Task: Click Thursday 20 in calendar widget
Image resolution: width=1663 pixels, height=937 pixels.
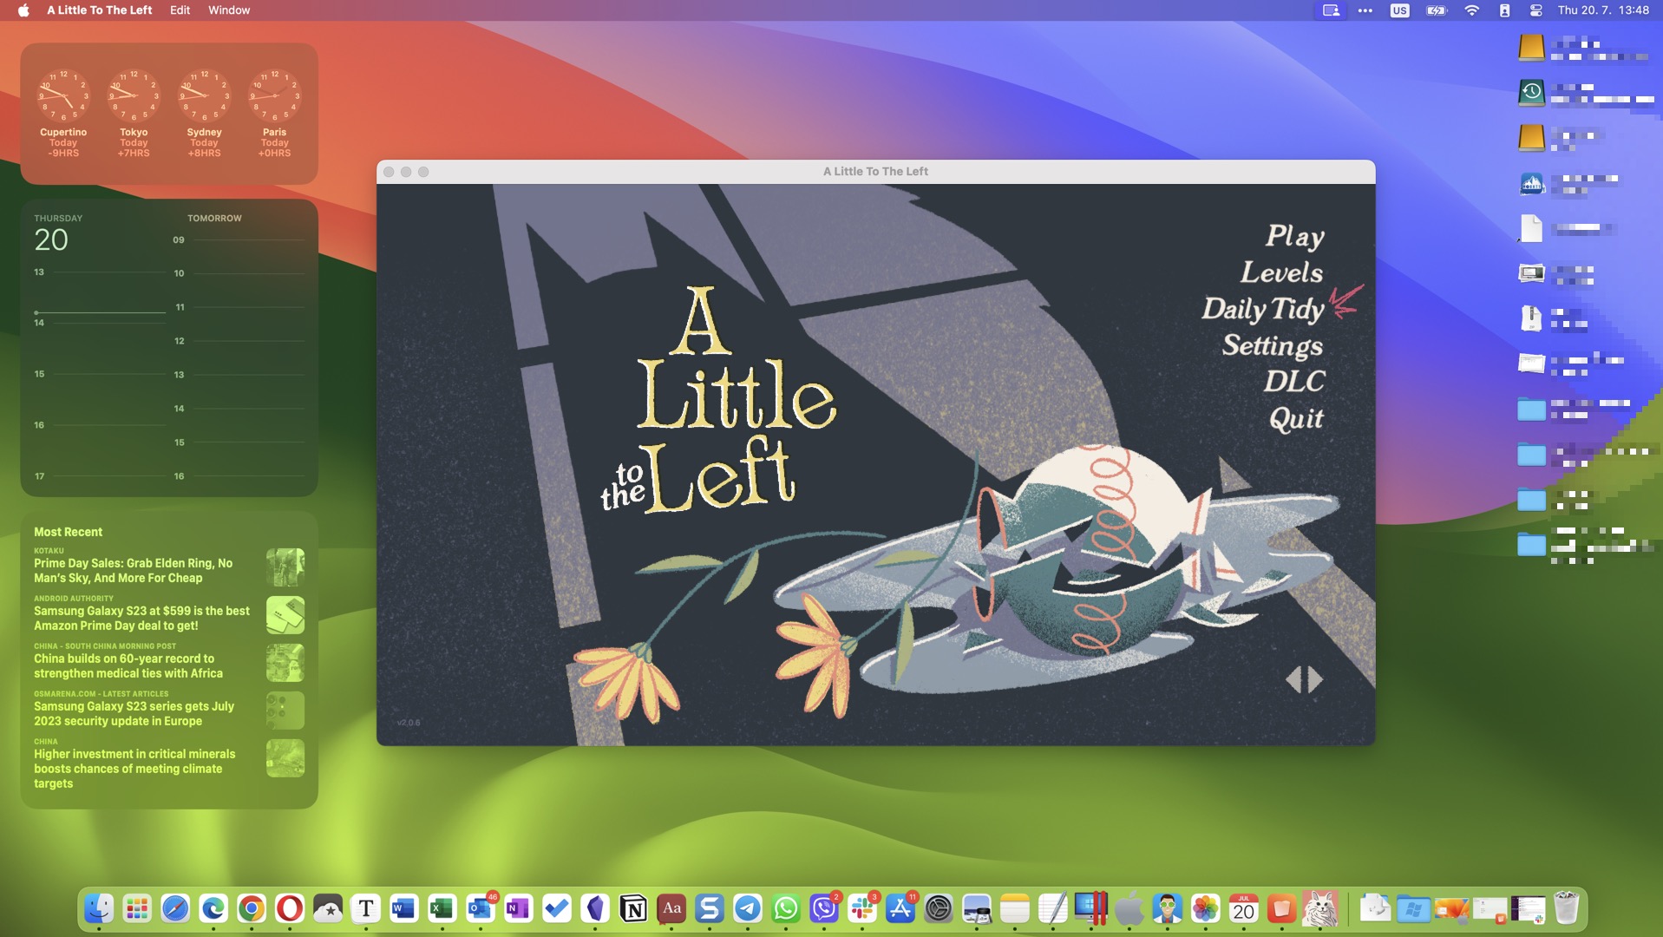Action: [x=51, y=239]
